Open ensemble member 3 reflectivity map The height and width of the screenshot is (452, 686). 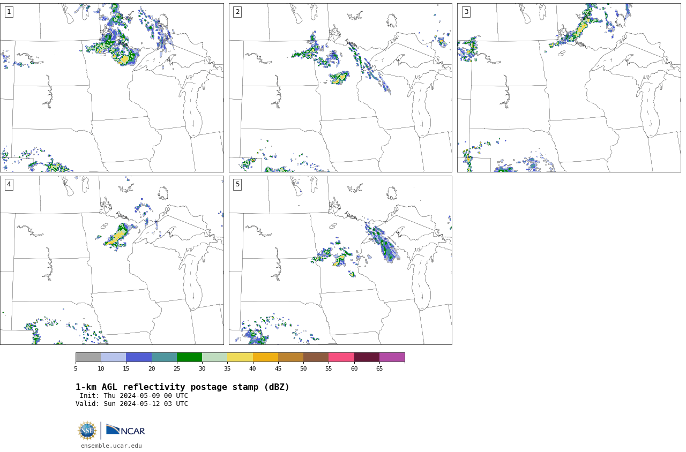[569, 88]
